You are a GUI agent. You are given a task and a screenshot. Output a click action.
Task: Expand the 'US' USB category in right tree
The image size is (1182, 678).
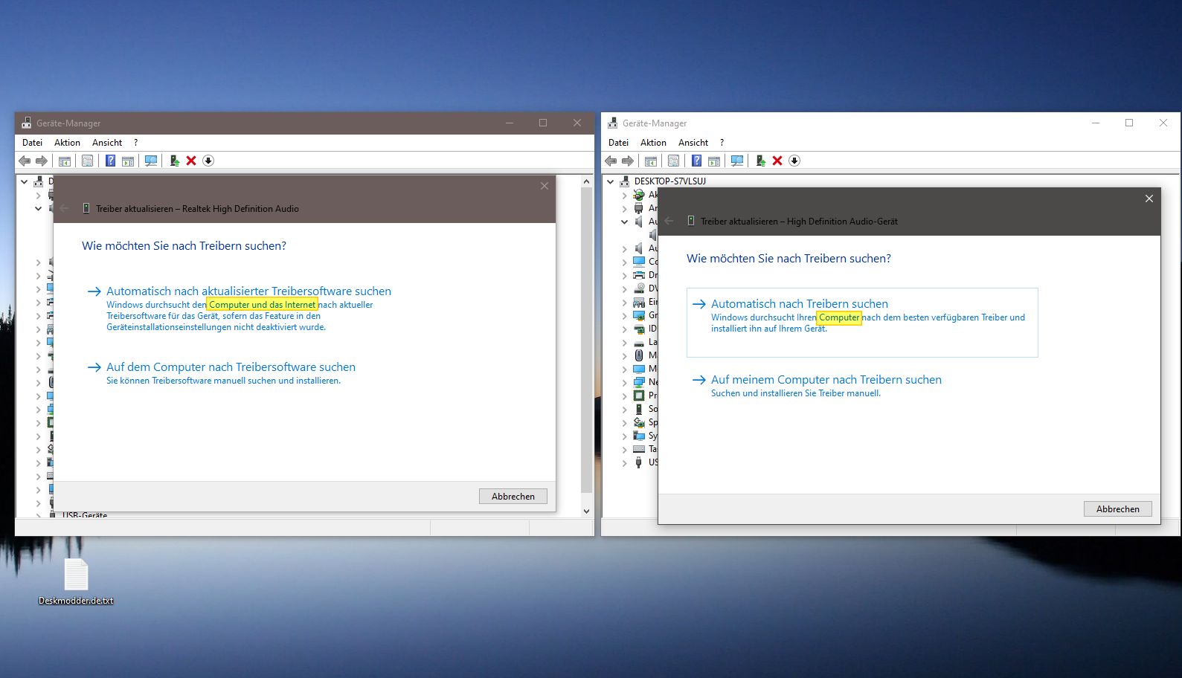[x=625, y=462]
